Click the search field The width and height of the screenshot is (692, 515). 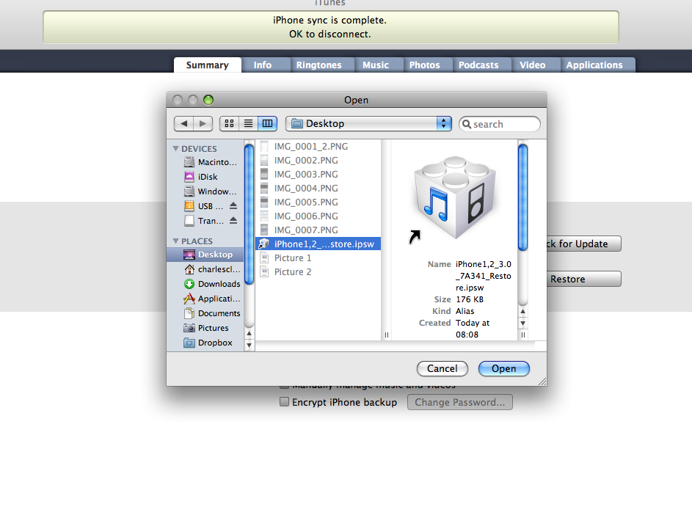click(x=500, y=124)
